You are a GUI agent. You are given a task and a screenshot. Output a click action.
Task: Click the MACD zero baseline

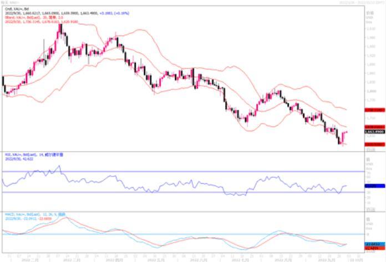pos(166,234)
